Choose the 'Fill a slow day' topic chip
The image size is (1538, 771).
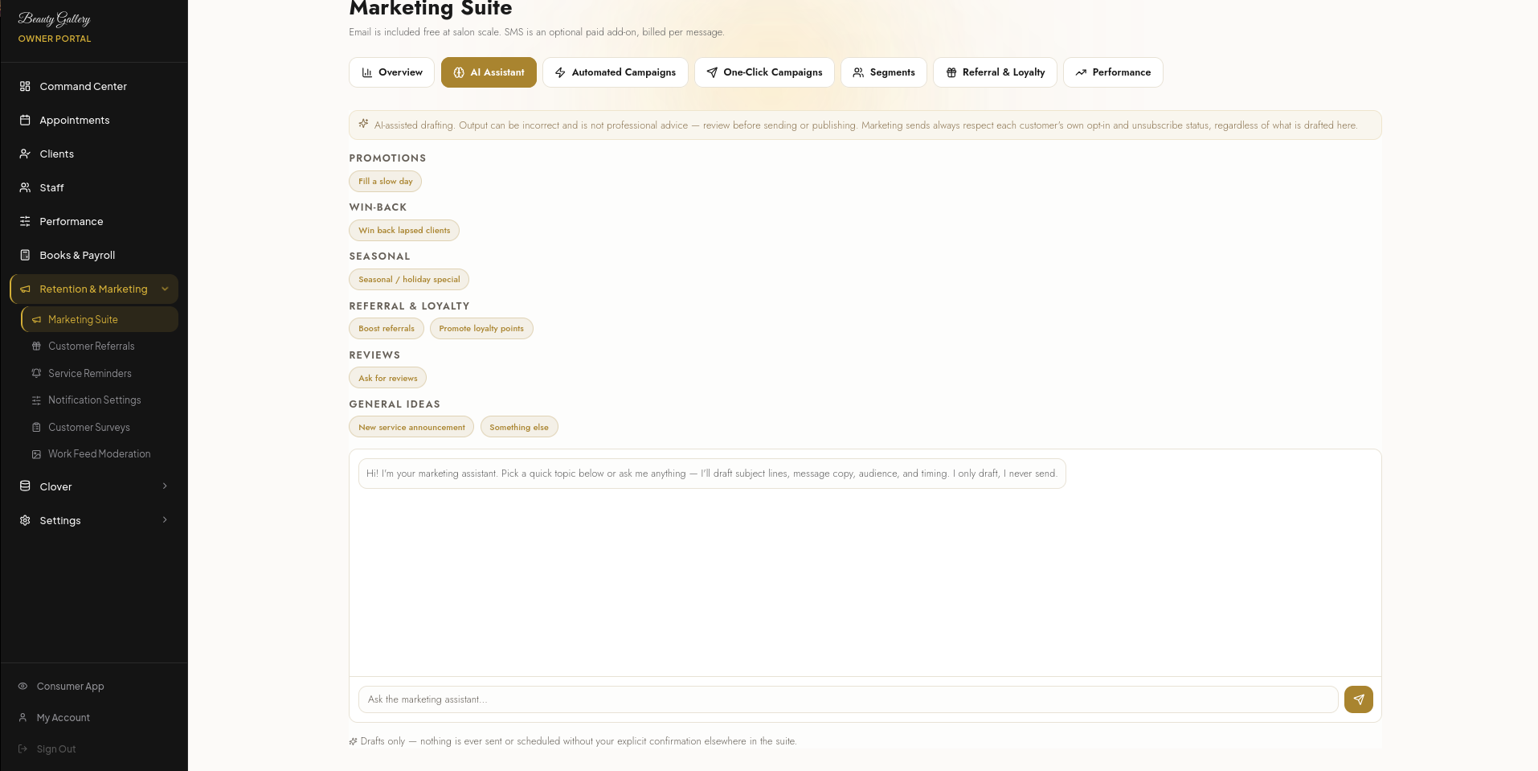click(385, 182)
